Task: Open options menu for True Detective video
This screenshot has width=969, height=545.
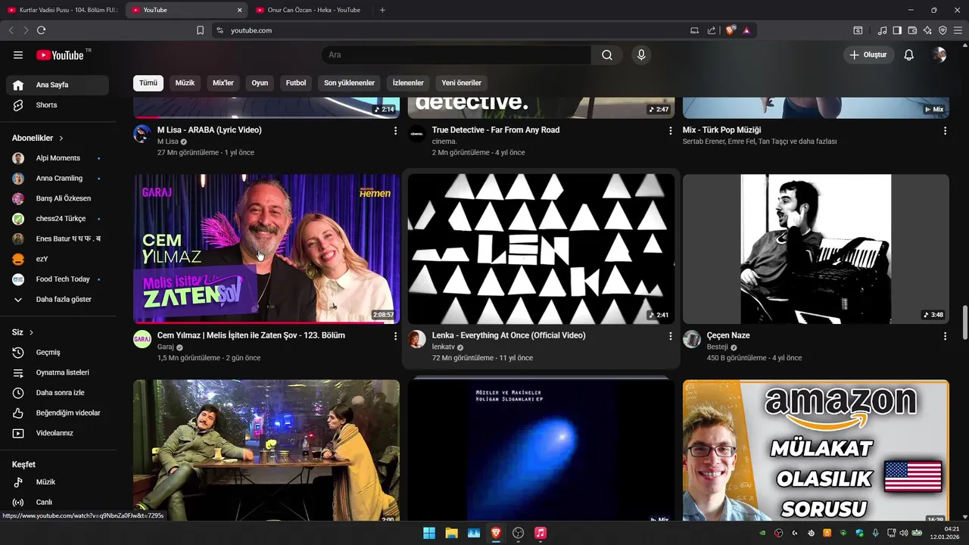Action: point(670,131)
